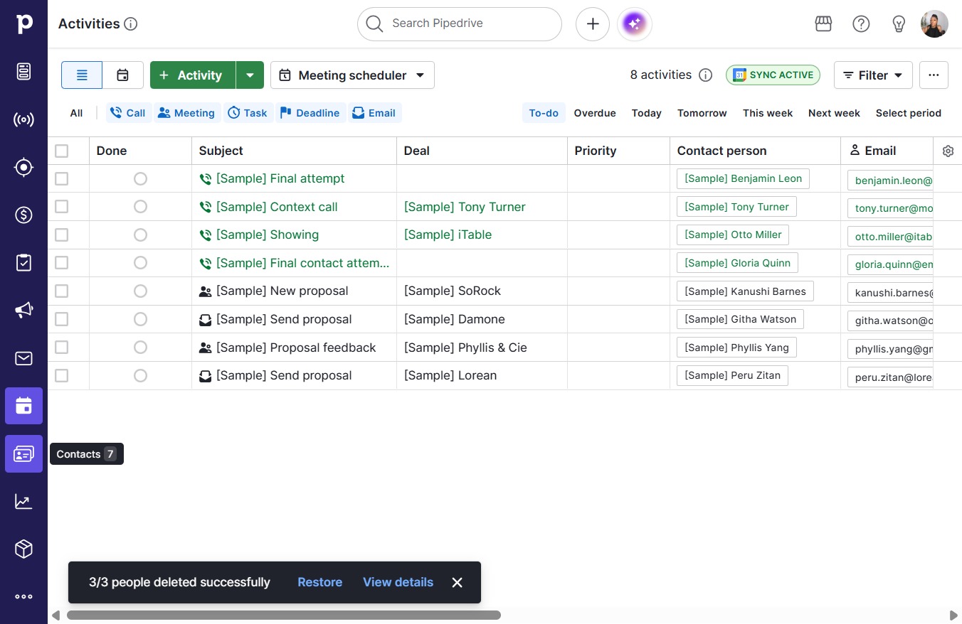Open the Activities calendar sidebar icon
This screenshot has width=962, height=624.
click(23, 406)
